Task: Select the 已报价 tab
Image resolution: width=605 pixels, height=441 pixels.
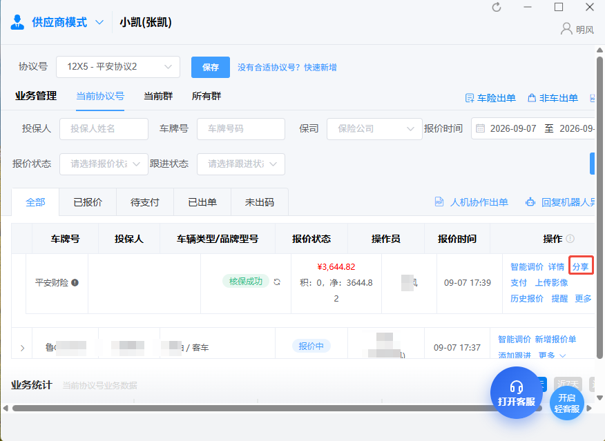Action: (x=88, y=202)
